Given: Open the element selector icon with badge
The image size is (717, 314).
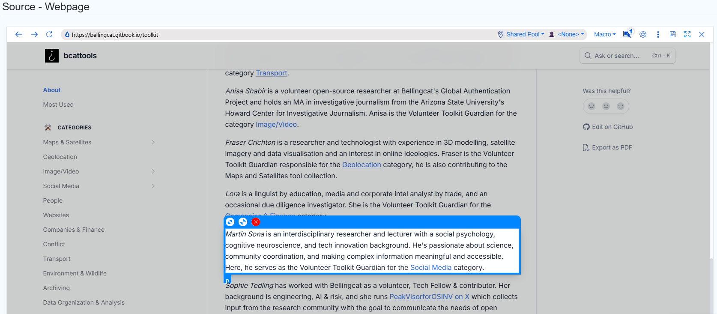Looking at the screenshot, I should (627, 34).
